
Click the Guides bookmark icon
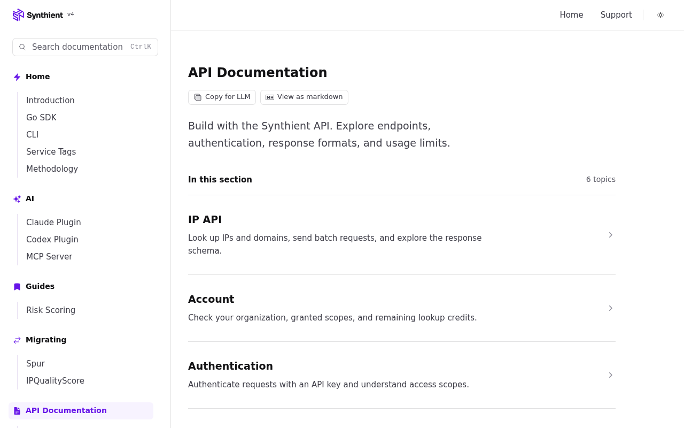point(17,287)
